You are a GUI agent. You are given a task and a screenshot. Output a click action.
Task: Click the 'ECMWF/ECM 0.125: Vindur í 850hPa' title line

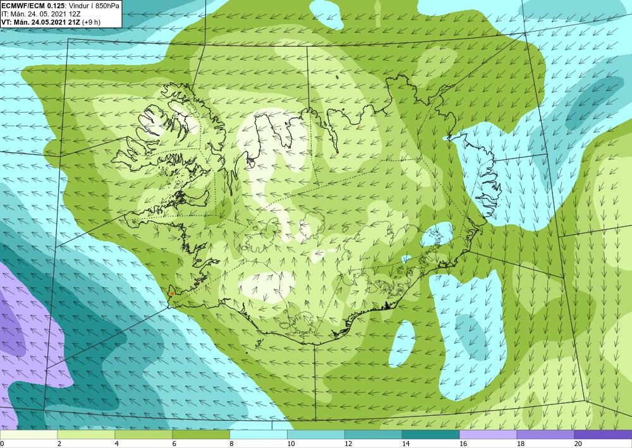pos(61,6)
